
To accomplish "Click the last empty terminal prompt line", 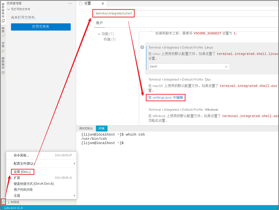I will click(x=102, y=143).
